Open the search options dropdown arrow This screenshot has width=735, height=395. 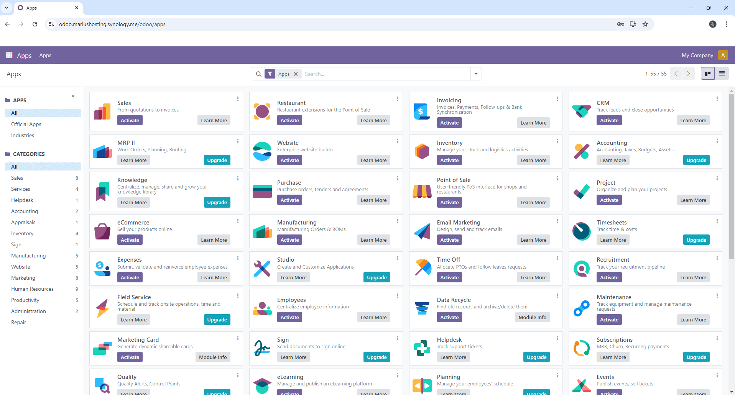(476, 74)
